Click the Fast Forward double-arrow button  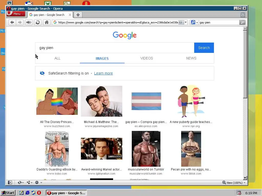click(29, 22)
